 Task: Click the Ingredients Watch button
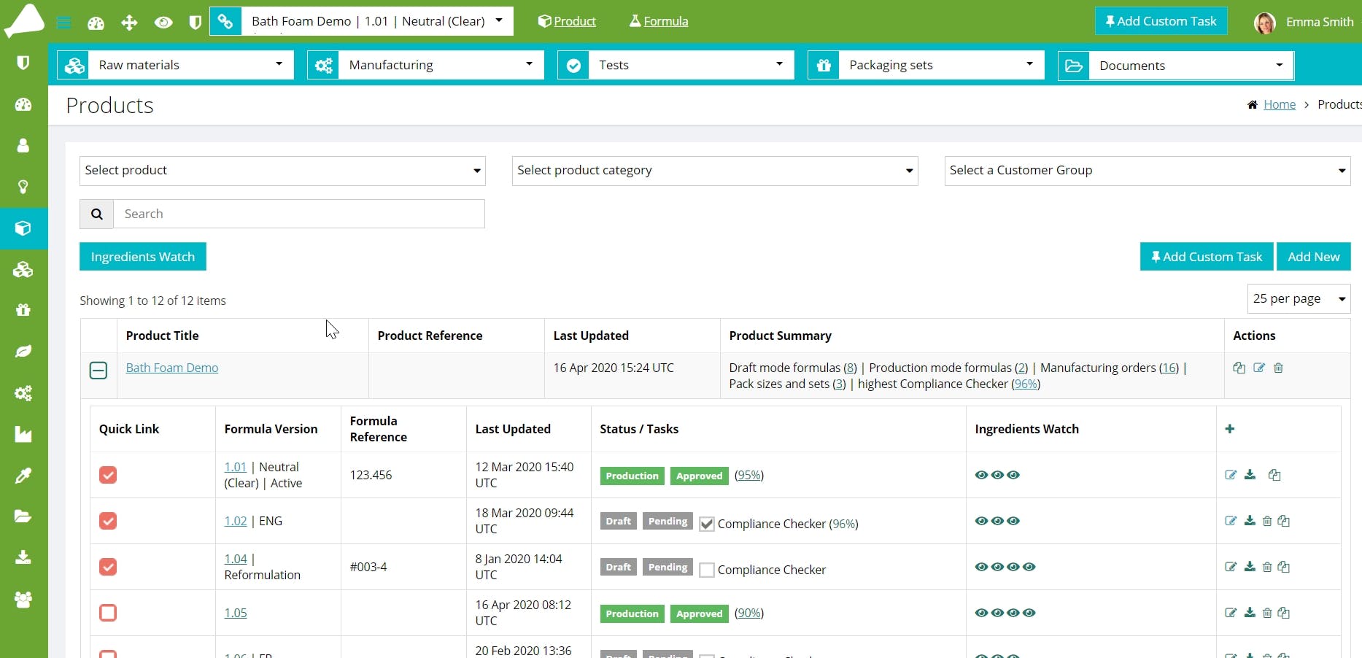coord(143,257)
